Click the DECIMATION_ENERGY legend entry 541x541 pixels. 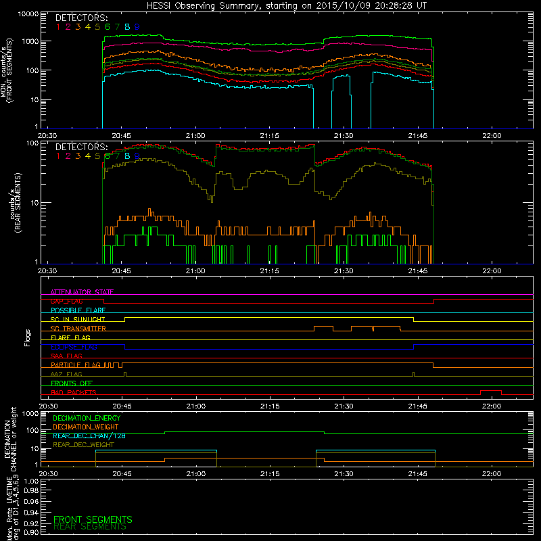87,418
